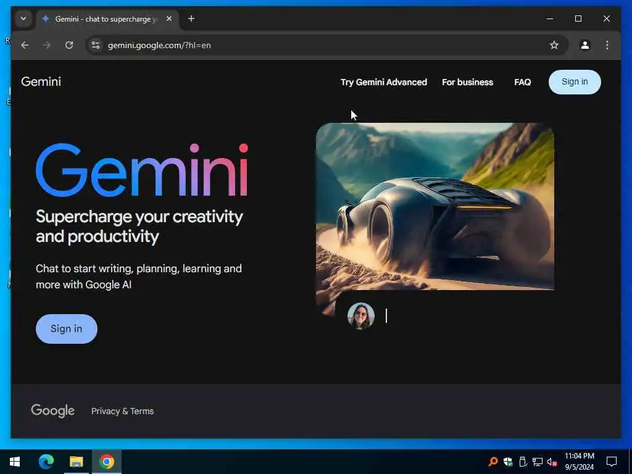The width and height of the screenshot is (632, 474).
Task: Open network status tray icon
Action: (x=538, y=462)
